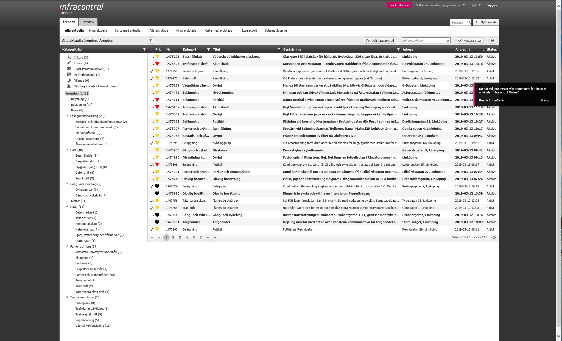Click the search magnifier in Ärendenr field
This screenshot has height=341, width=562.
[x=469, y=22]
